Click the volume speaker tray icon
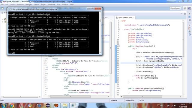192x108 pixels. [175, 105]
